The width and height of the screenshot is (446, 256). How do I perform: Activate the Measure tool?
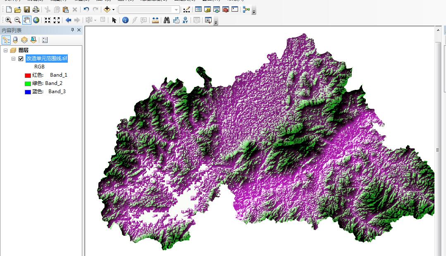pos(155,20)
